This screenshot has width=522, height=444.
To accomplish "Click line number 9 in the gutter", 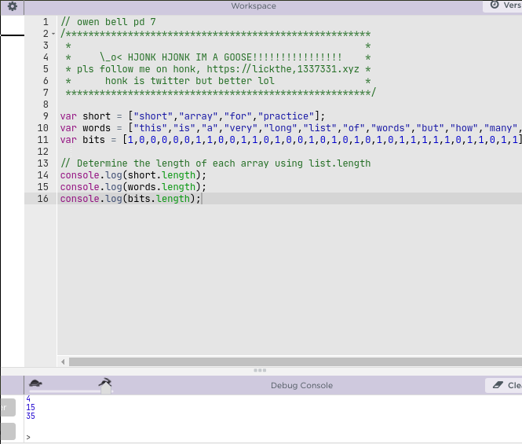I will pos(45,116).
